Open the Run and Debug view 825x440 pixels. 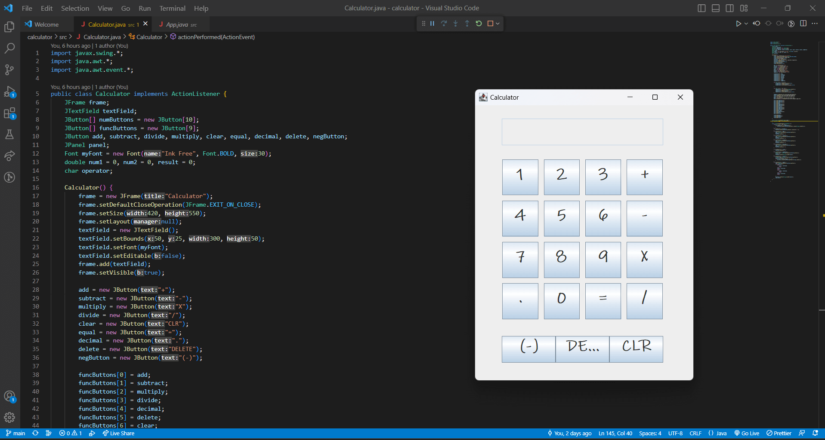(x=9, y=92)
